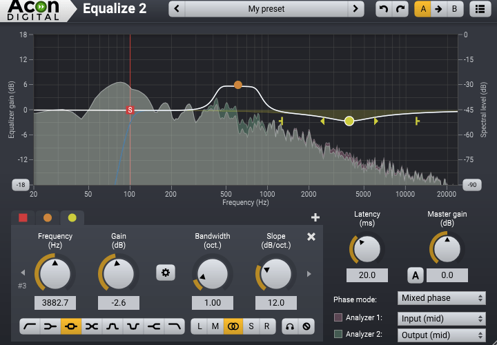497x345 pixels.
Task: Select the B settings slot
Action: (x=455, y=9)
